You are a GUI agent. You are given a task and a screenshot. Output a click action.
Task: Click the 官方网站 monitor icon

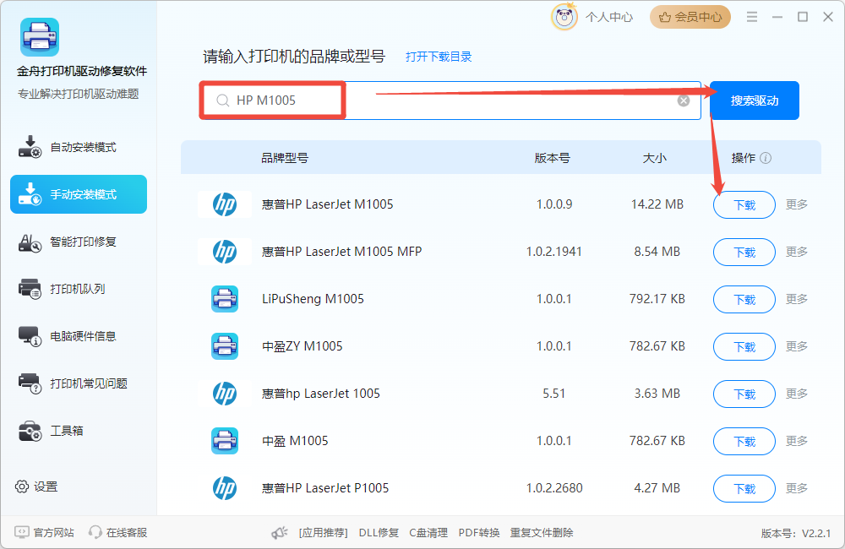22,532
